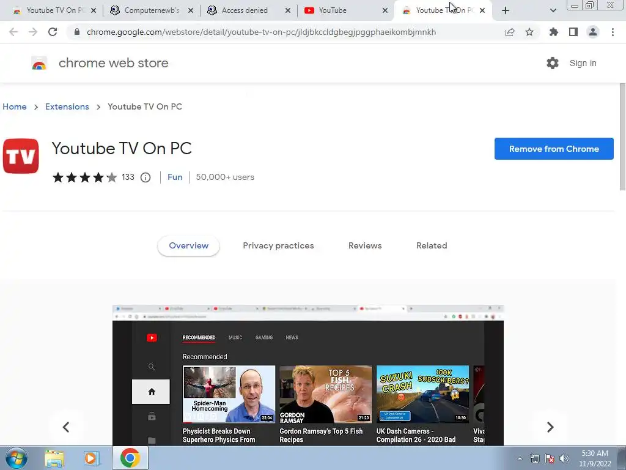This screenshot has height=470, width=626.
Task: Click the network tray icon
Action: click(534, 458)
